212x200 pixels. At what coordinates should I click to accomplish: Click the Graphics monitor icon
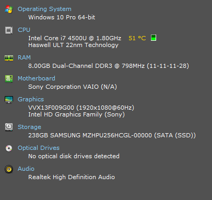click(x=9, y=100)
